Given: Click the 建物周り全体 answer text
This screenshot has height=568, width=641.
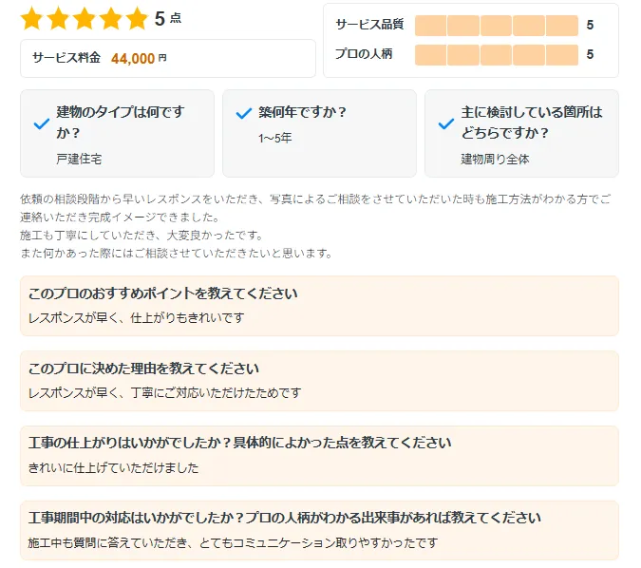Looking at the screenshot, I should (x=495, y=159).
